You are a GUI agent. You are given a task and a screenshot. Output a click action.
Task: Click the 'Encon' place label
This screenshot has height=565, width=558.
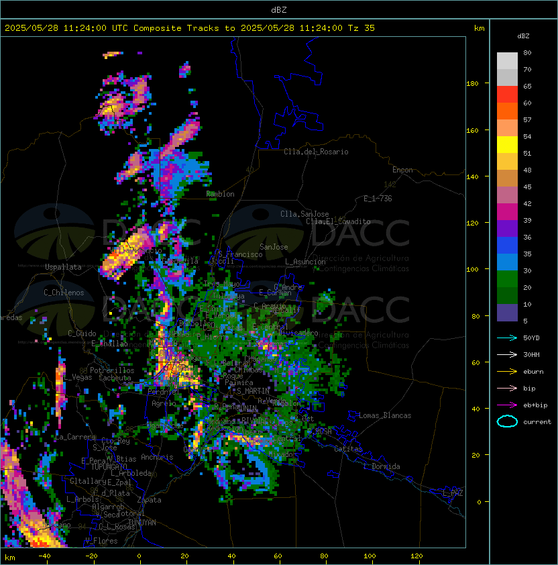402,170
